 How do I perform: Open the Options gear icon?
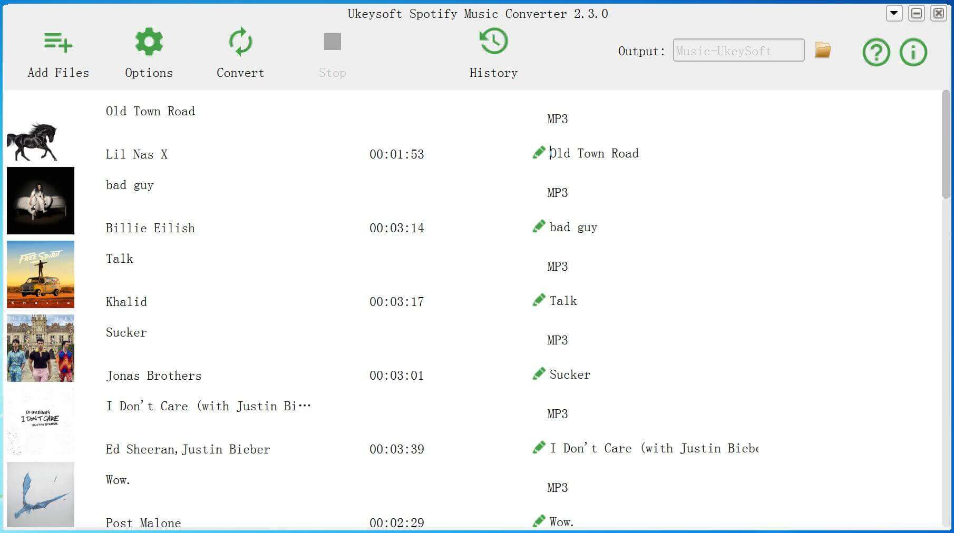pos(149,42)
